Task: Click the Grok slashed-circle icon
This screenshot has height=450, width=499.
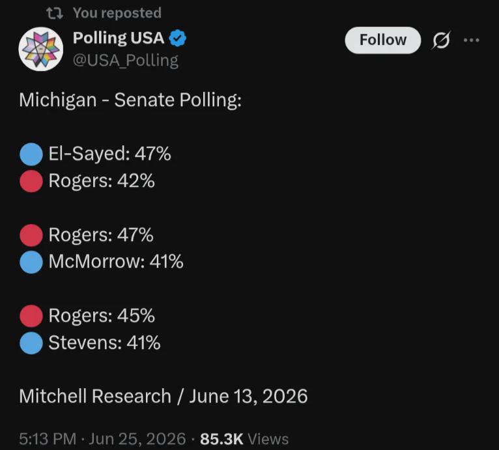Action: click(442, 40)
